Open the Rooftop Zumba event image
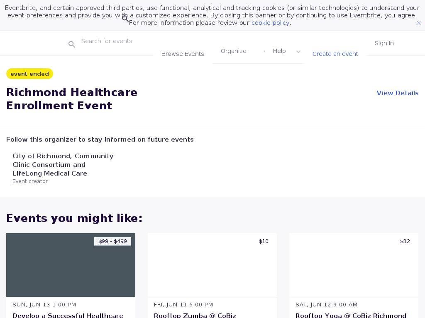 click(x=212, y=265)
